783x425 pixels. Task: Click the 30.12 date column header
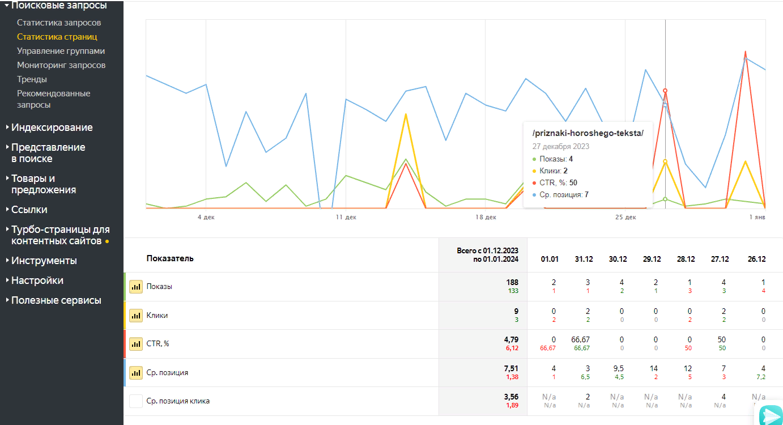click(618, 259)
